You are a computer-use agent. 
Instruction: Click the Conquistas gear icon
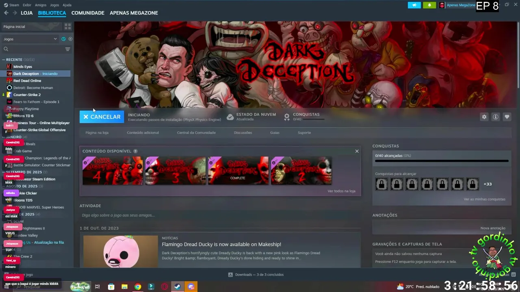point(287,117)
